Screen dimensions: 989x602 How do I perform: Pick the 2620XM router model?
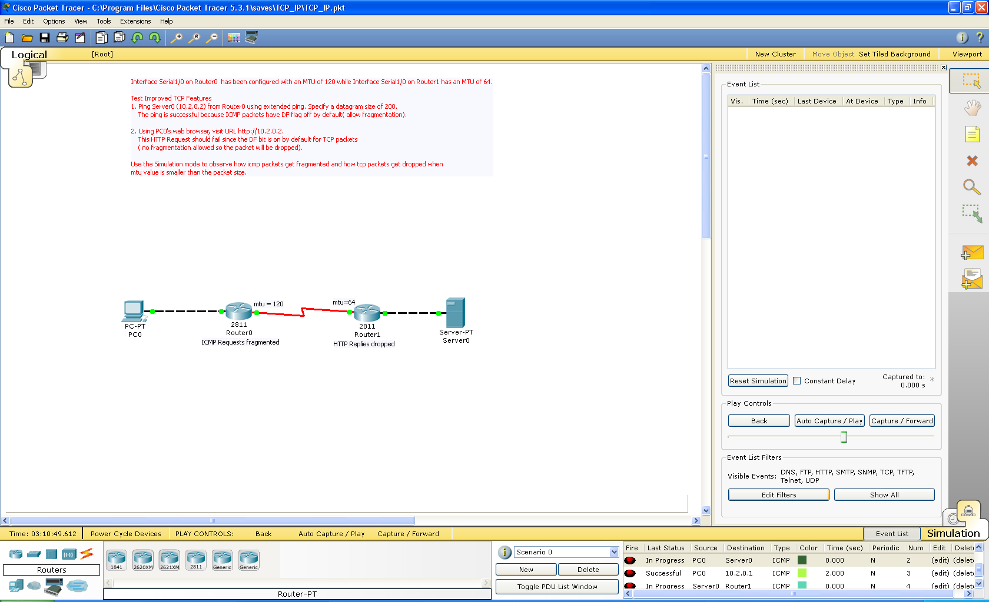143,560
